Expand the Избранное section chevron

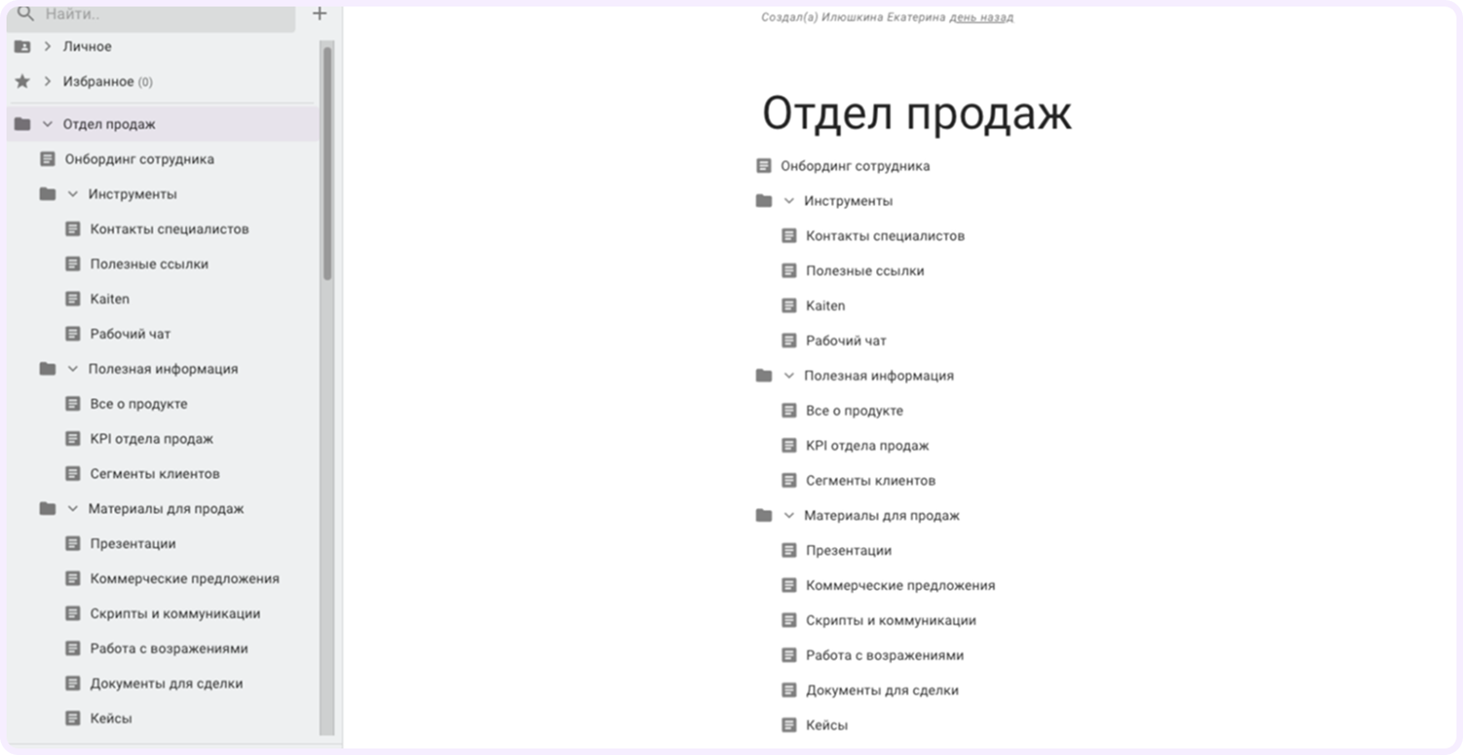pos(48,82)
